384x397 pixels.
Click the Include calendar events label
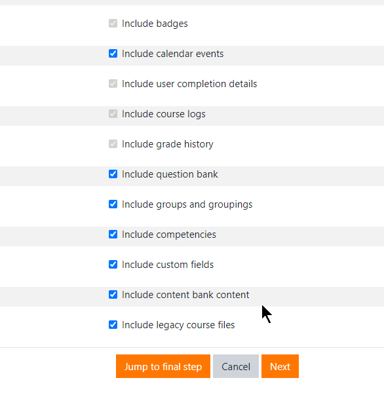pos(173,54)
